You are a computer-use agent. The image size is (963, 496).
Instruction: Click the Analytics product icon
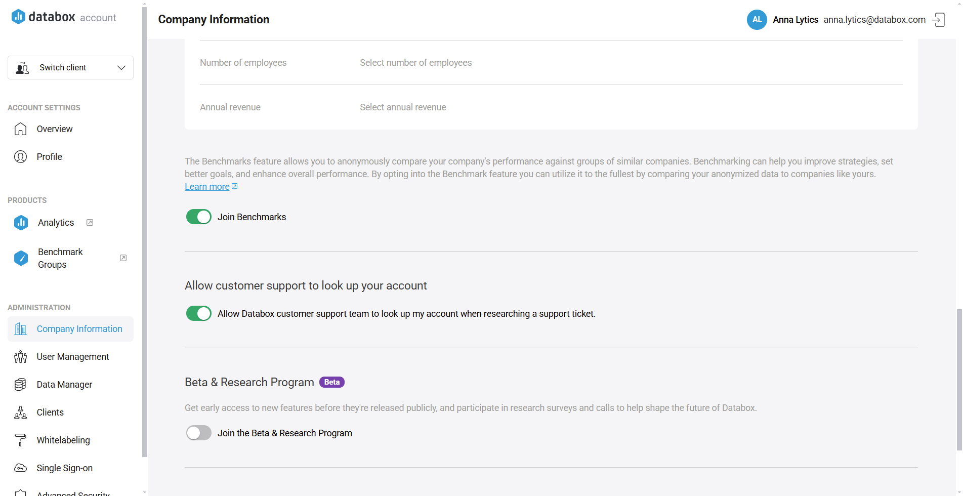pyautogui.click(x=21, y=223)
